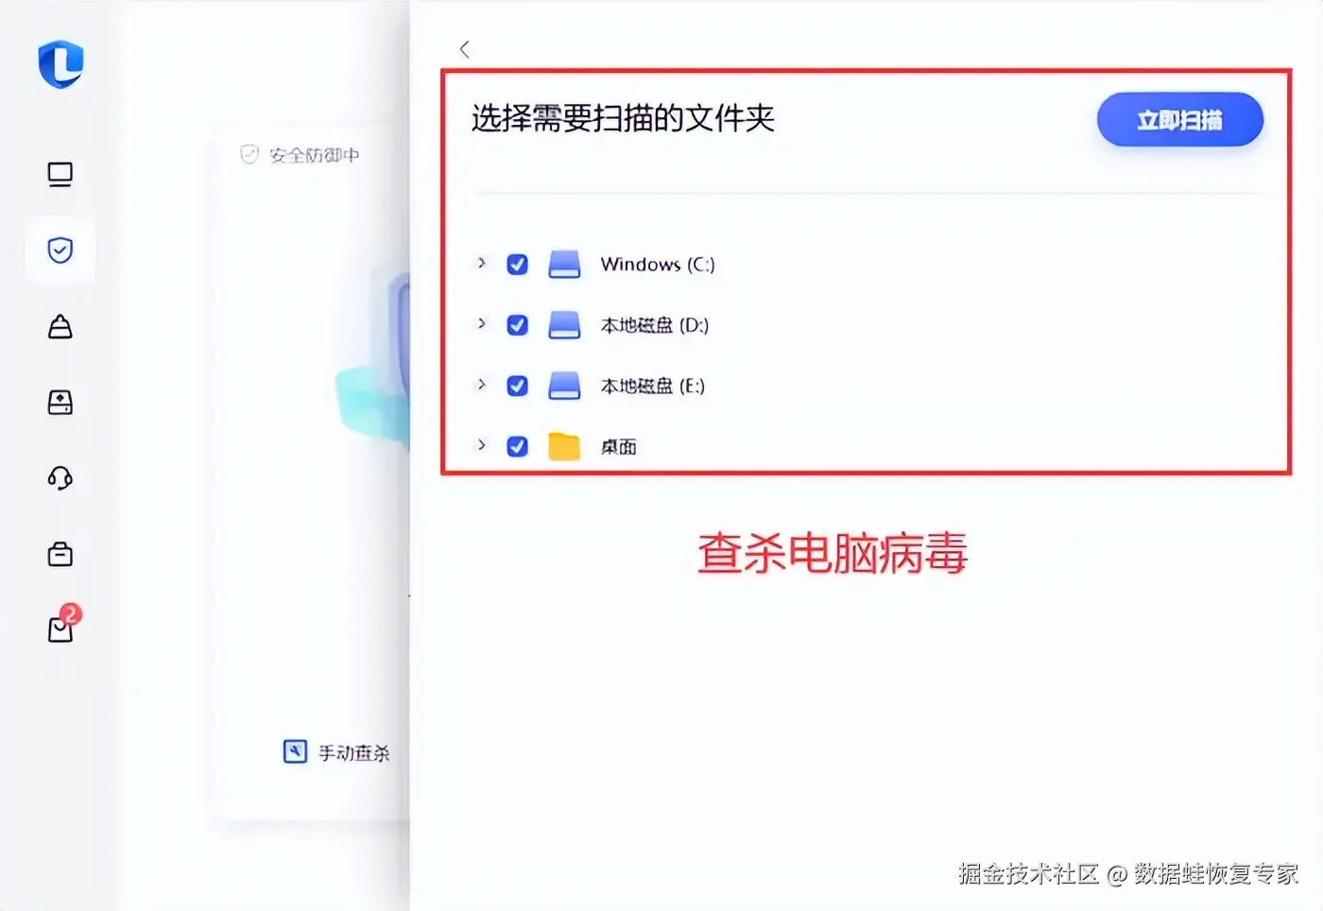Open the disk acceleration icon in sidebar
The image size is (1323, 911).
[x=60, y=403]
